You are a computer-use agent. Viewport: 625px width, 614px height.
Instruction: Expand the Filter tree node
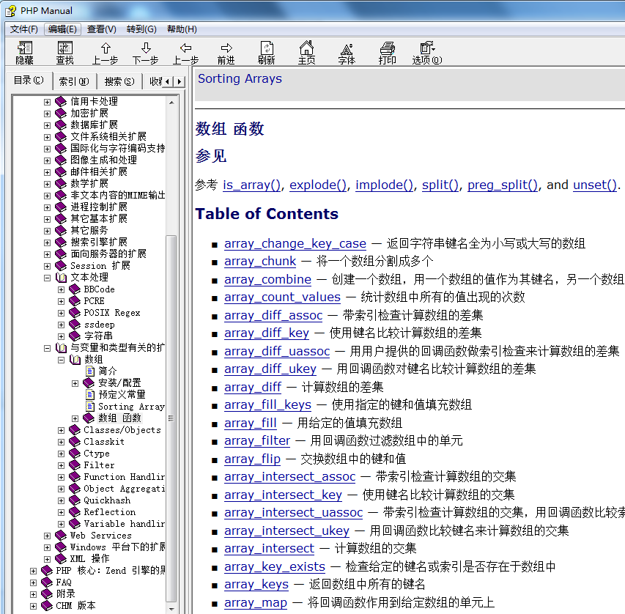coord(61,465)
